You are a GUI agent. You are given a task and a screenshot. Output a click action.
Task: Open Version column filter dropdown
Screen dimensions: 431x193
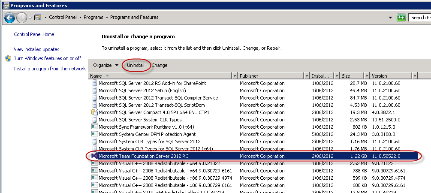[x=415, y=76]
